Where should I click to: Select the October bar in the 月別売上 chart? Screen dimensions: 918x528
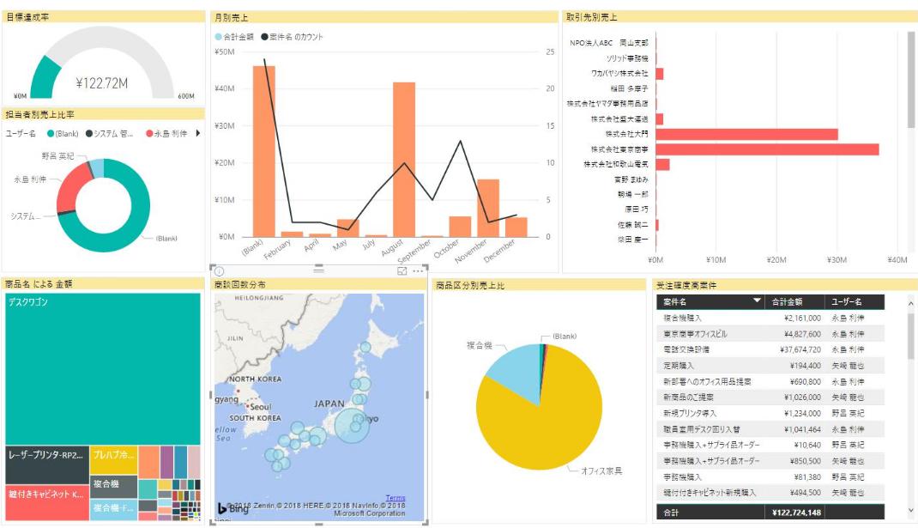(x=460, y=227)
